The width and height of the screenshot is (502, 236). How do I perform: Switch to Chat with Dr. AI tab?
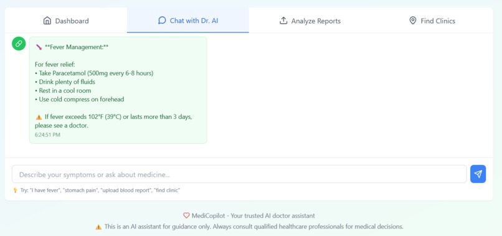[188, 21]
